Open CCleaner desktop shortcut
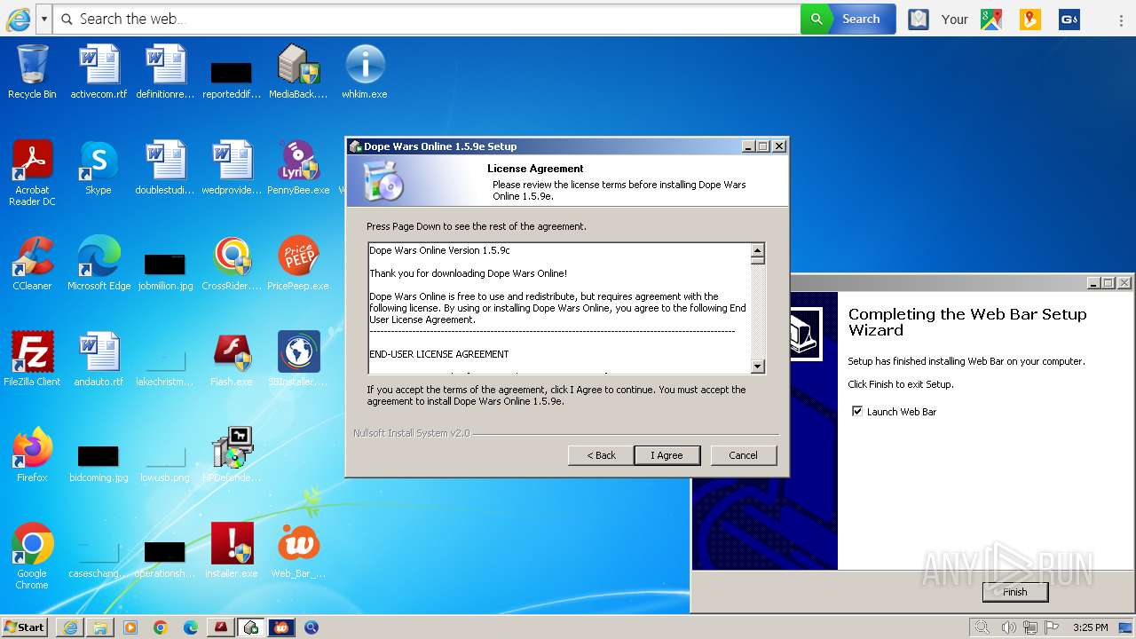Image resolution: width=1136 pixels, height=639 pixels. (x=32, y=256)
